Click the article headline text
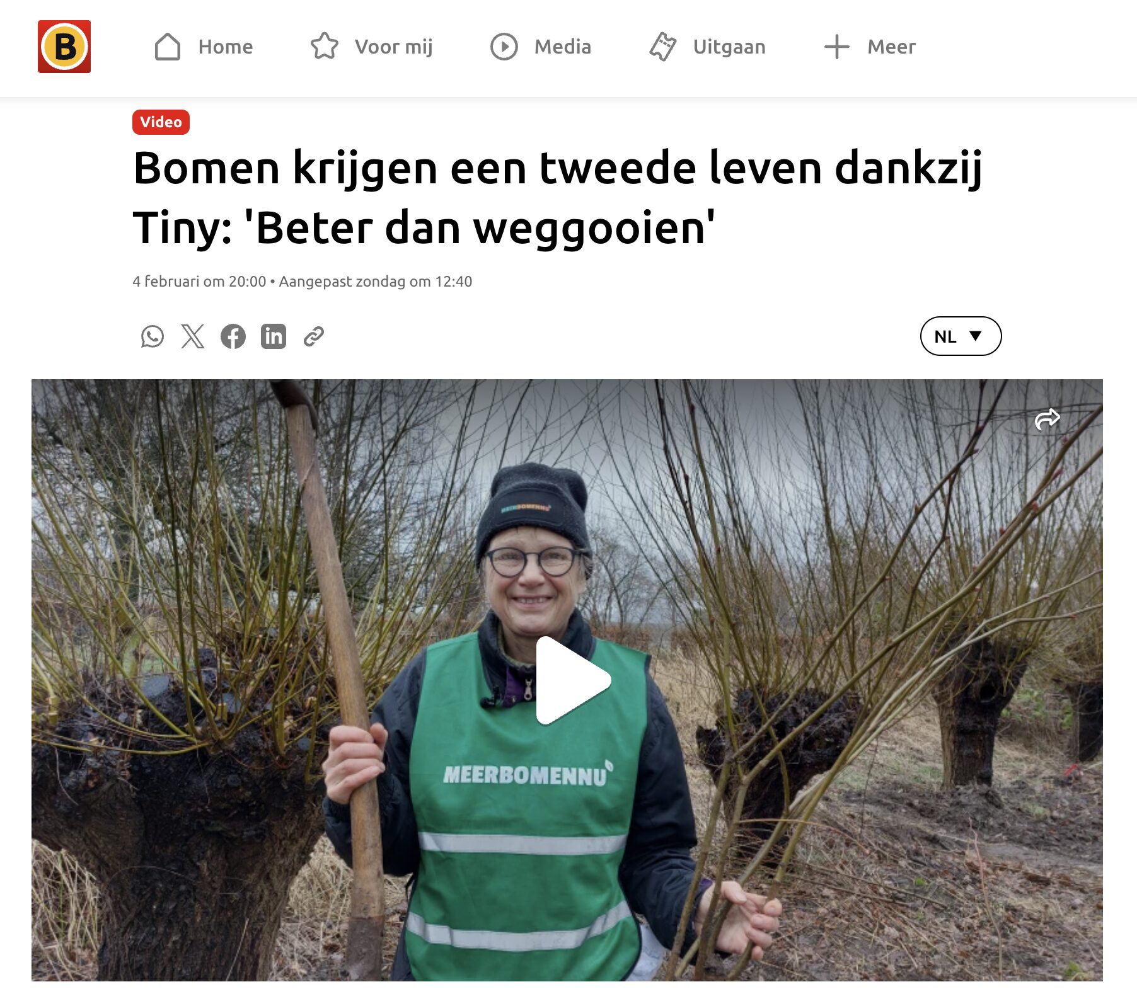This screenshot has height=994, width=1137. (x=557, y=198)
